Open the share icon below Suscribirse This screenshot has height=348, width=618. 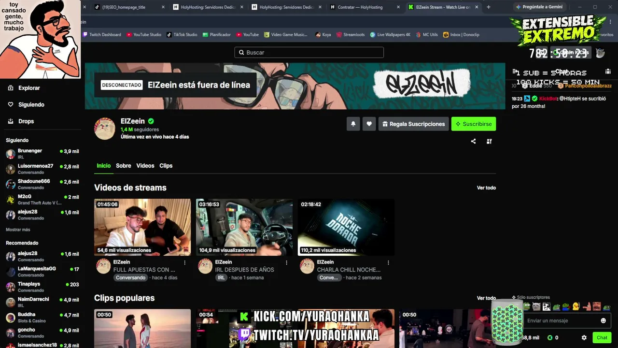473,141
